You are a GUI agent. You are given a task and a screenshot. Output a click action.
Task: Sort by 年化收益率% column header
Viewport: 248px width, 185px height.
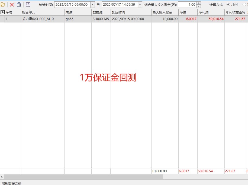pyautogui.click(x=235, y=12)
